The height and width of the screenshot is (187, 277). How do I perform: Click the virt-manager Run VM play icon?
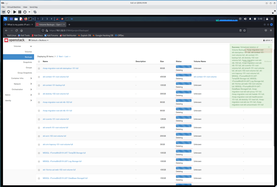click(15, 12)
